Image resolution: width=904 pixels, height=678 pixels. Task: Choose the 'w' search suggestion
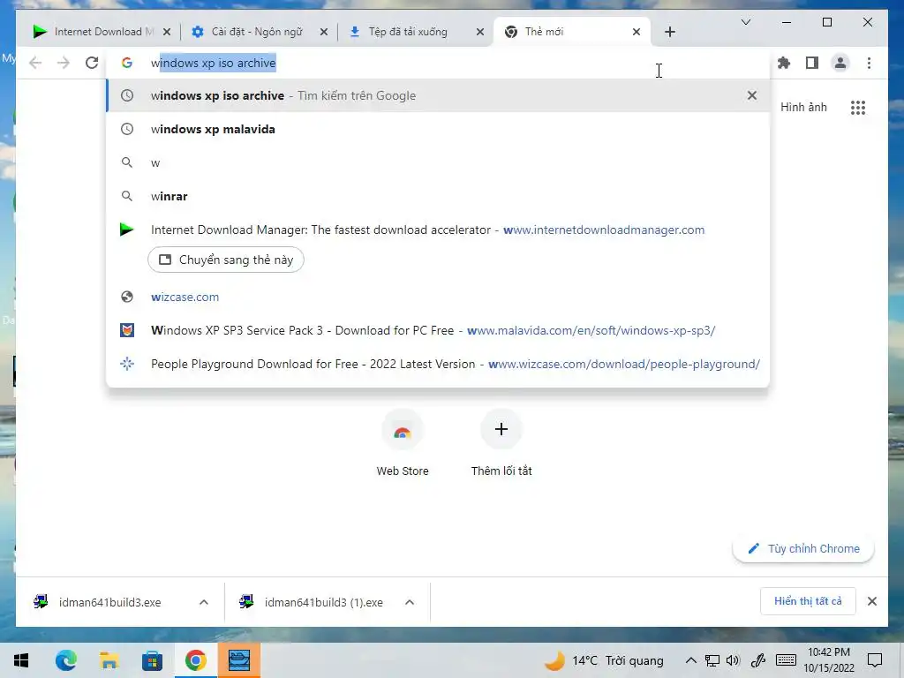point(438,162)
